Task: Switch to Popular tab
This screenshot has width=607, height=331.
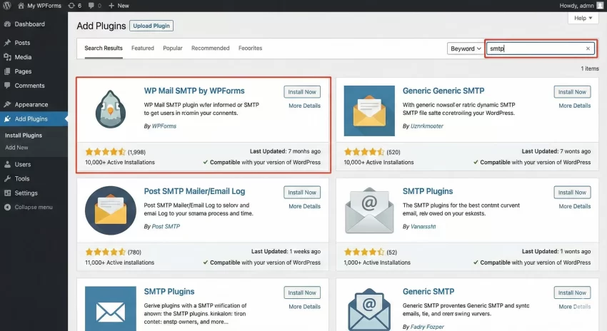Action: (x=173, y=49)
